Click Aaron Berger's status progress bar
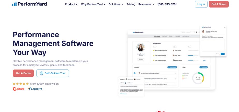The height and width of the screenshot is (112, 239). [x=193, y=60]
